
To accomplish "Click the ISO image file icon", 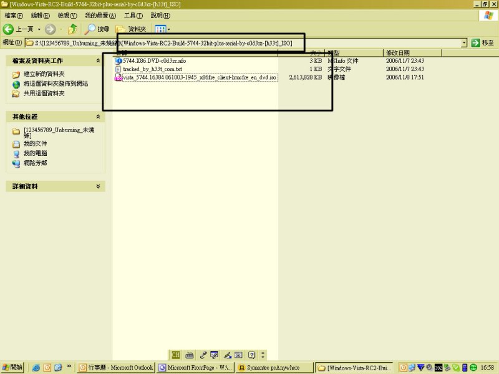I will tap(118, 77).
